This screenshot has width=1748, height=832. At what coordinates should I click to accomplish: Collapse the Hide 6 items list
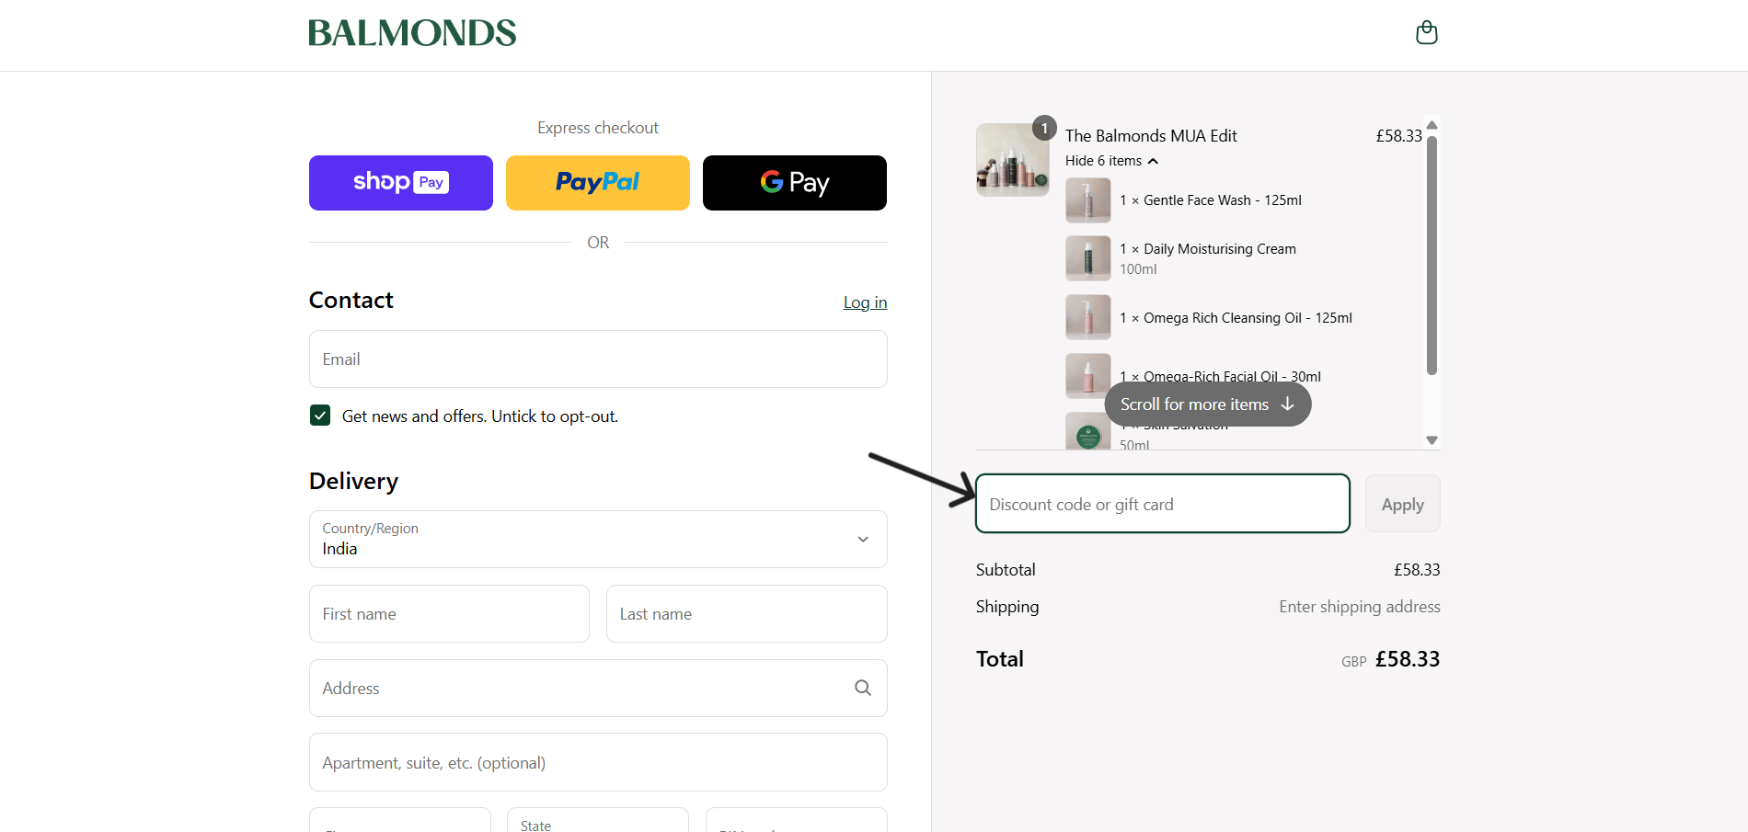[x=1110, y=161]
